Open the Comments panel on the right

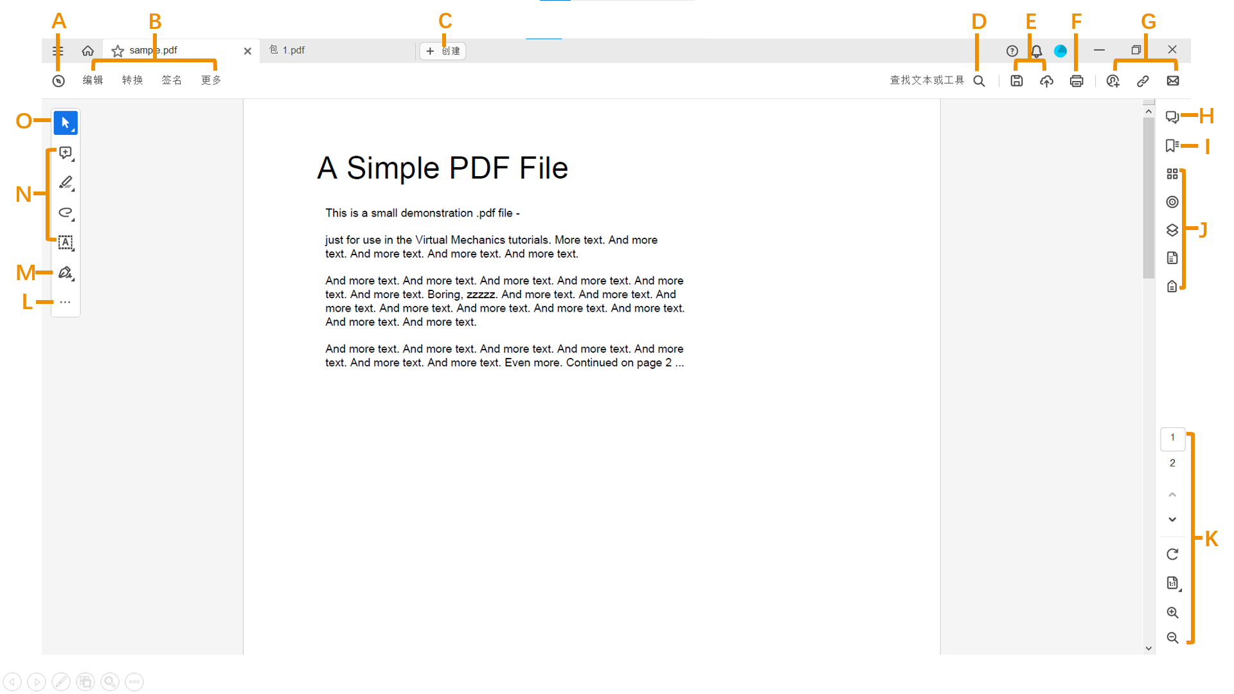1172,117
